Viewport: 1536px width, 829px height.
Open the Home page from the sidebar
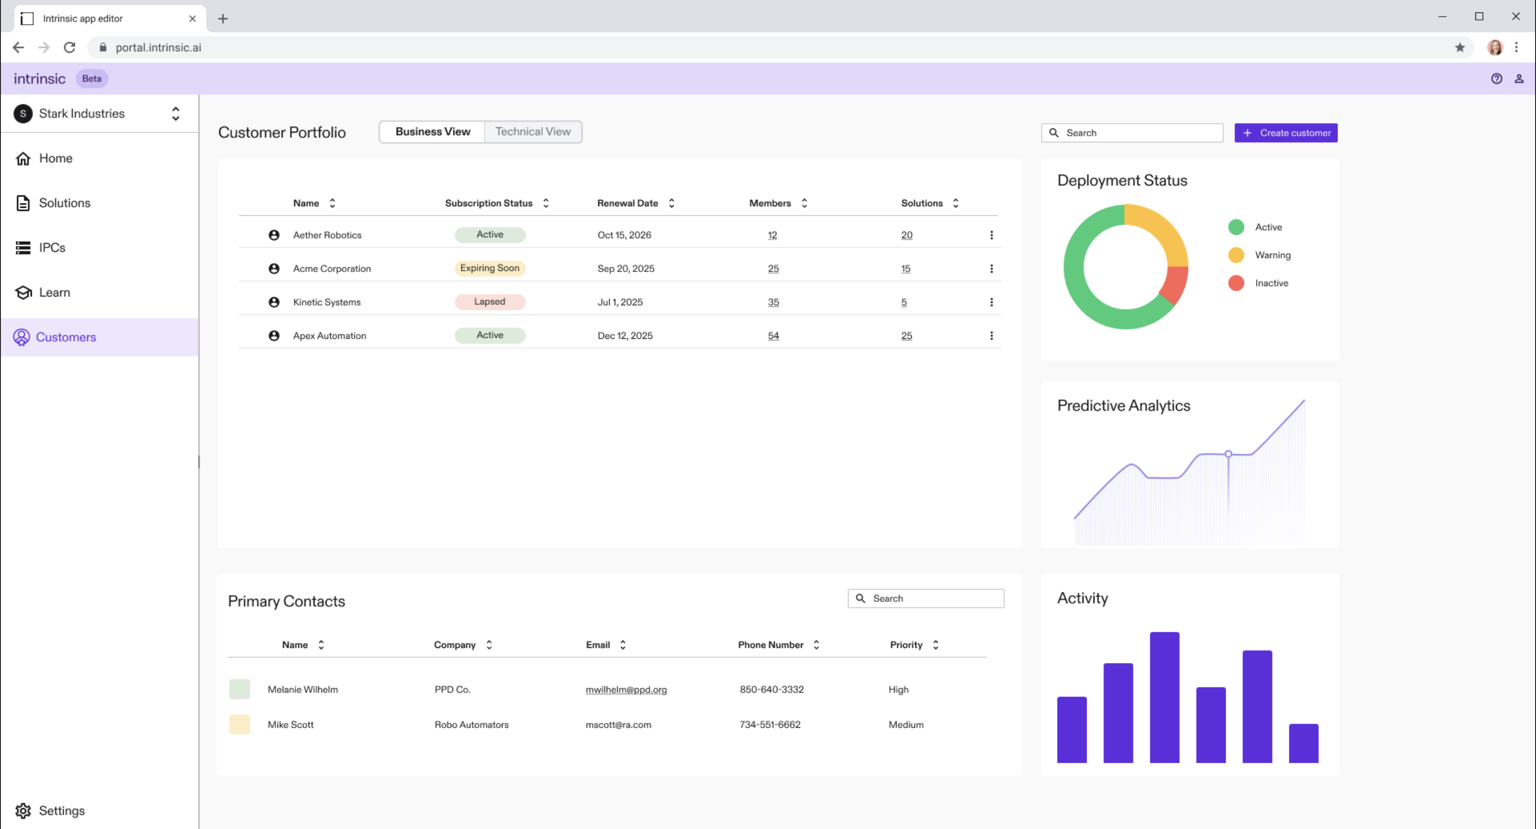tap(55, 158)
